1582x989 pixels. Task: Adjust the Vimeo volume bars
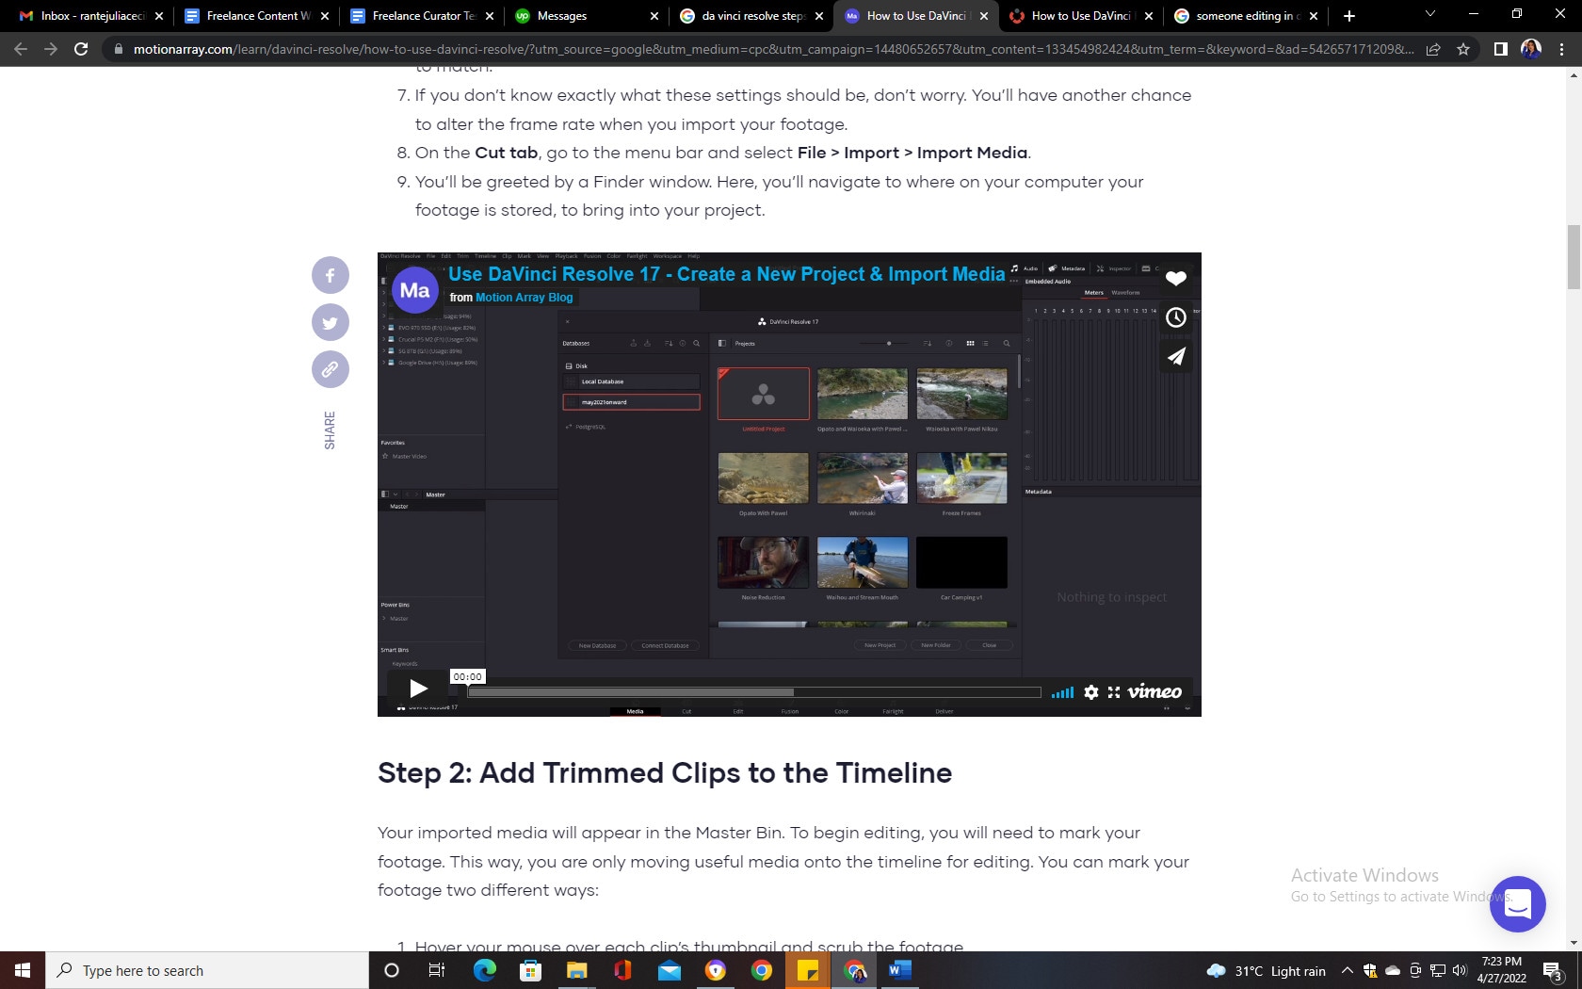point(1063,692)
